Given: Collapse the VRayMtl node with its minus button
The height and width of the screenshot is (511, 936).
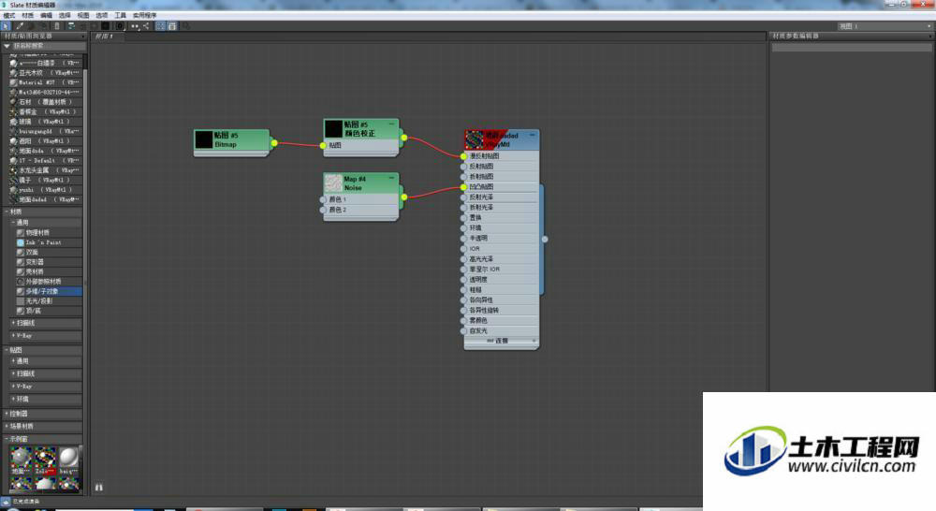Looking at the screenshot, I should 532,135.
